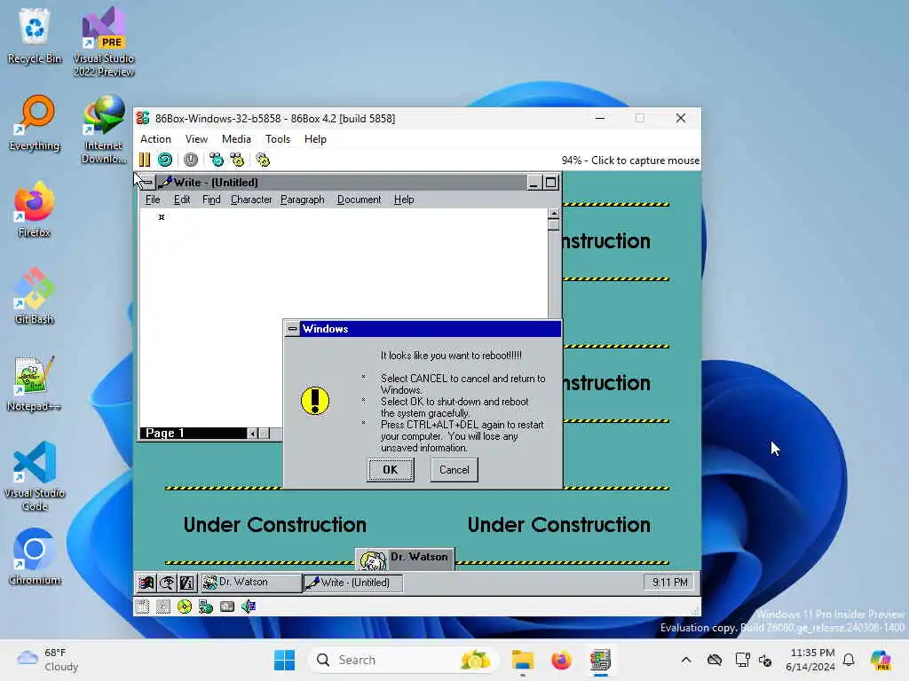The height and width of the screenshot is (681, 909).
Task: Open the Edit menu in Write
Action: pos(182,200)
